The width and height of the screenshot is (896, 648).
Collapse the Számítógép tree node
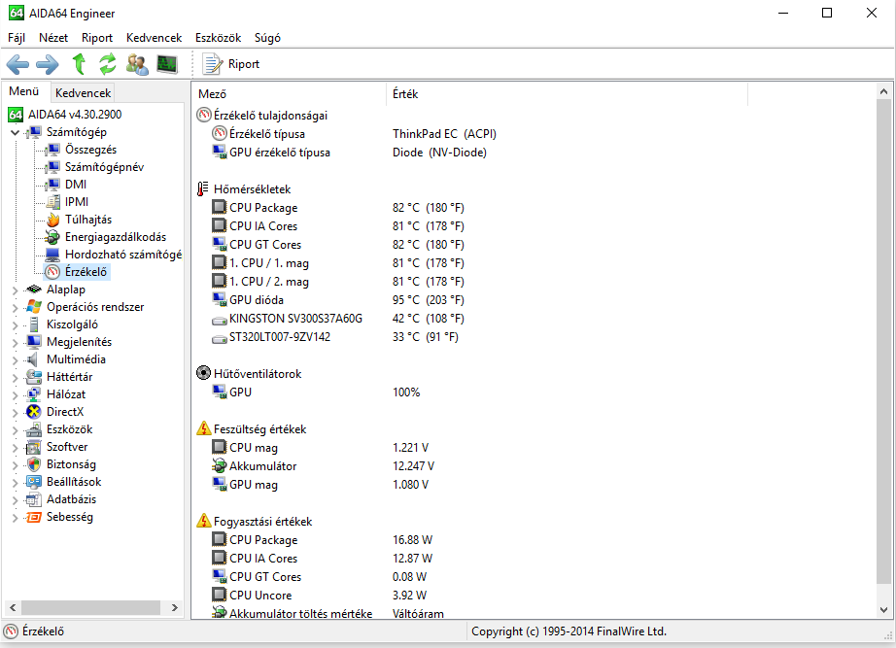(16, 132)
